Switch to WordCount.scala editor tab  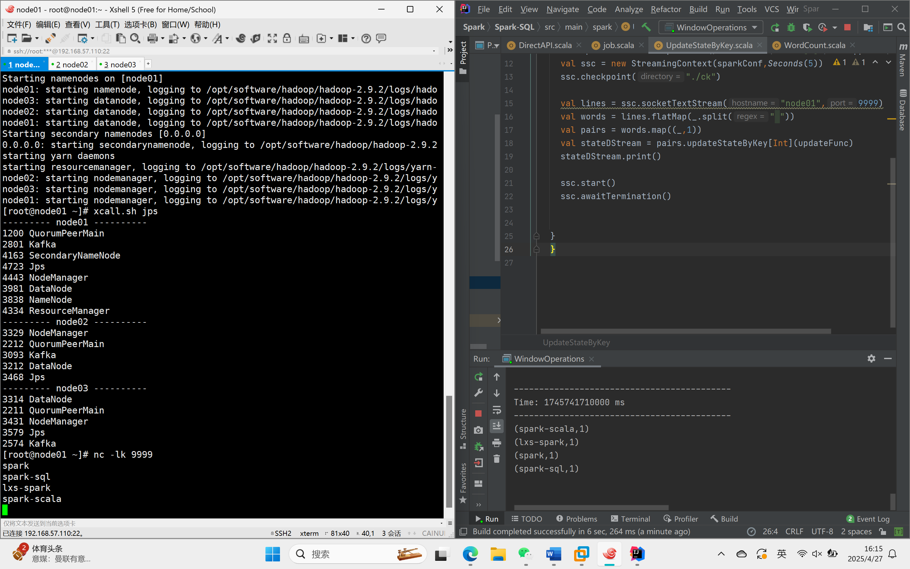click(x=814, y=46)
